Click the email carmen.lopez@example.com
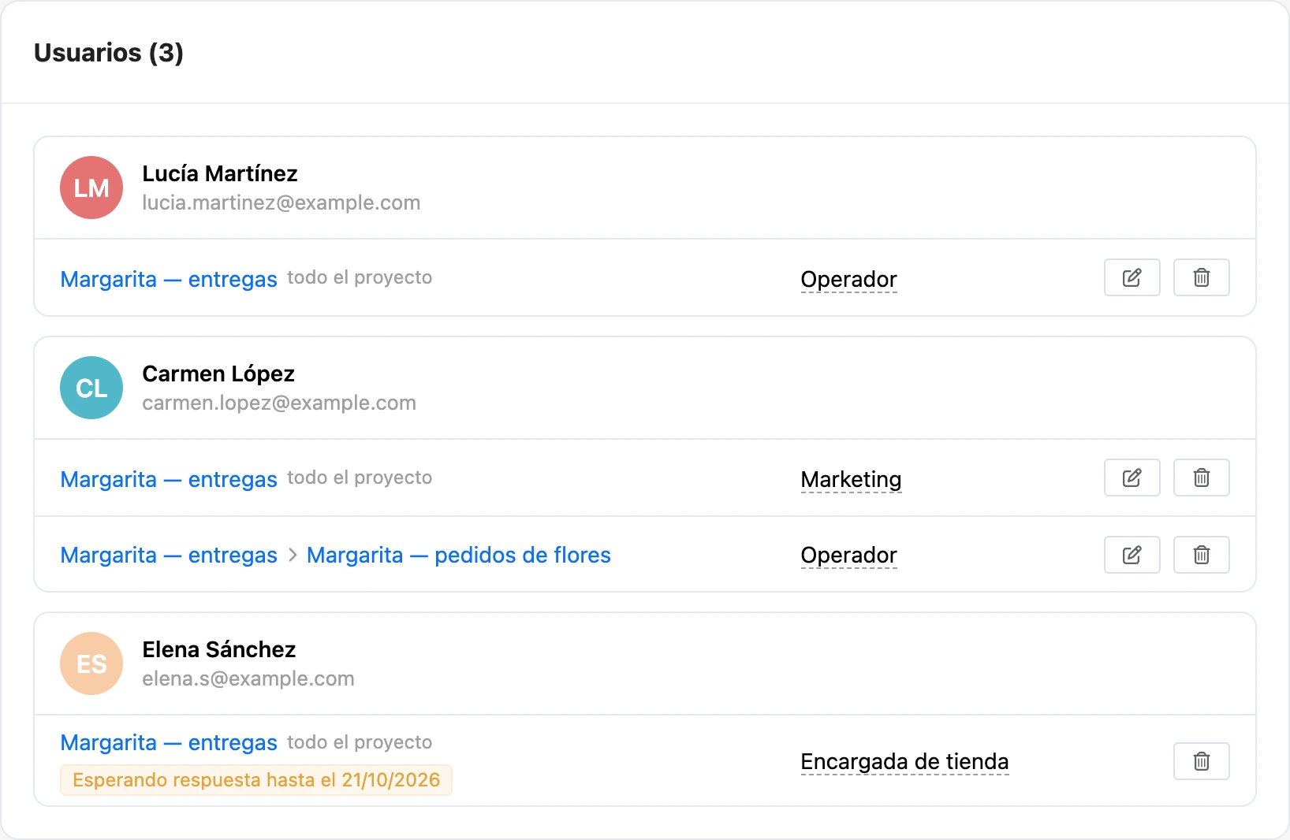This screenshot has width=1290, height=840. click(x=279, y=403)
